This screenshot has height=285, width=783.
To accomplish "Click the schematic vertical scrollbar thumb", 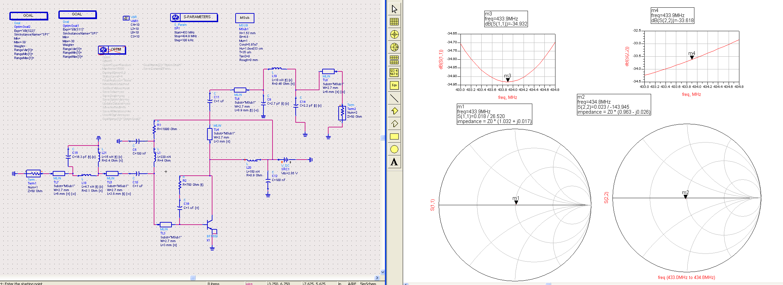I will (383, 137).
